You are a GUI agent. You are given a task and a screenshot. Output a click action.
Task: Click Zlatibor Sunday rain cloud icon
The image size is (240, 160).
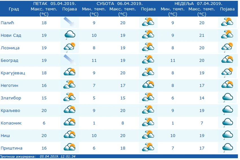[x=228, y=97]
